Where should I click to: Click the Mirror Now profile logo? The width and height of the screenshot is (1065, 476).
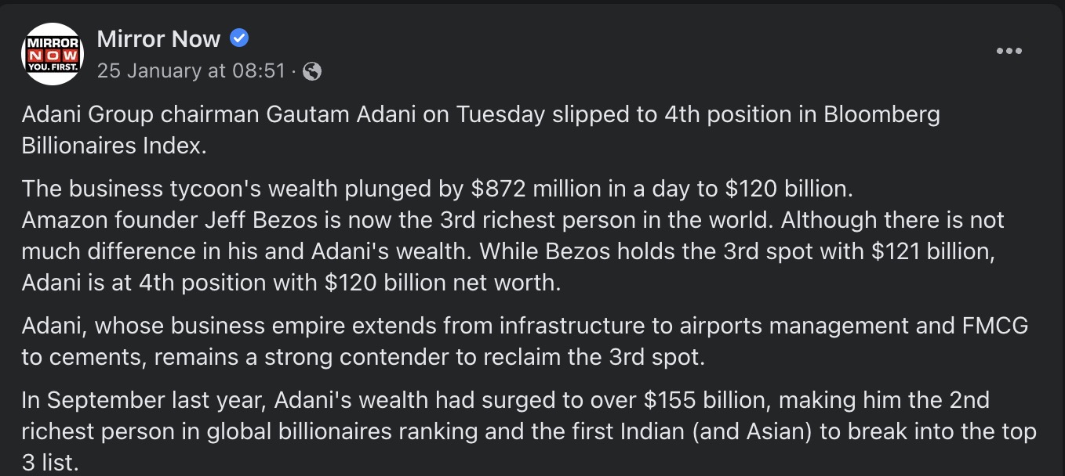[x=53, y=53]
